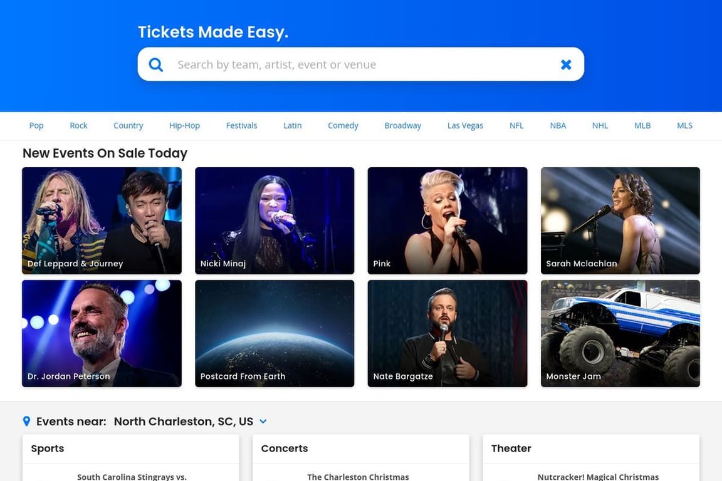Open the Monster Jam event
Screen dimensions: 722x481
[620, 333]
